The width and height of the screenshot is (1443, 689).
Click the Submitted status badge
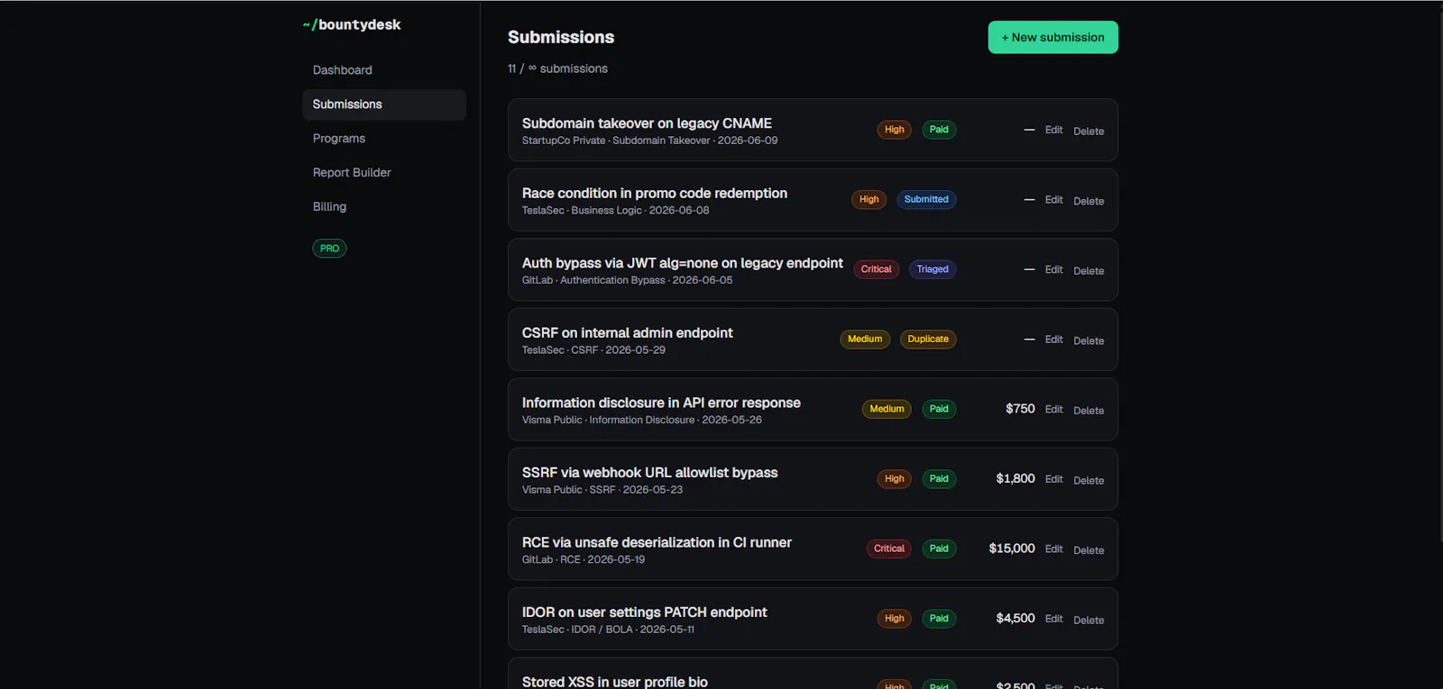(x=926, y=200)
